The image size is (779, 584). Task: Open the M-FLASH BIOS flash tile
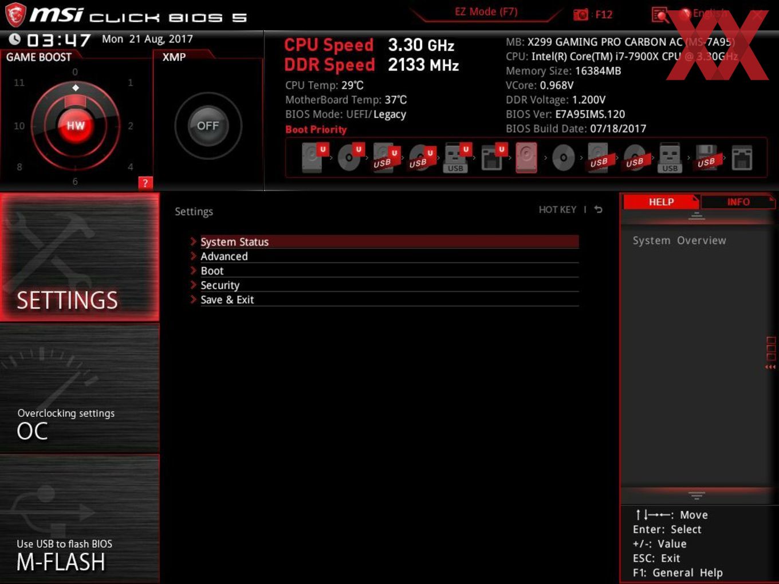[80, 519]
